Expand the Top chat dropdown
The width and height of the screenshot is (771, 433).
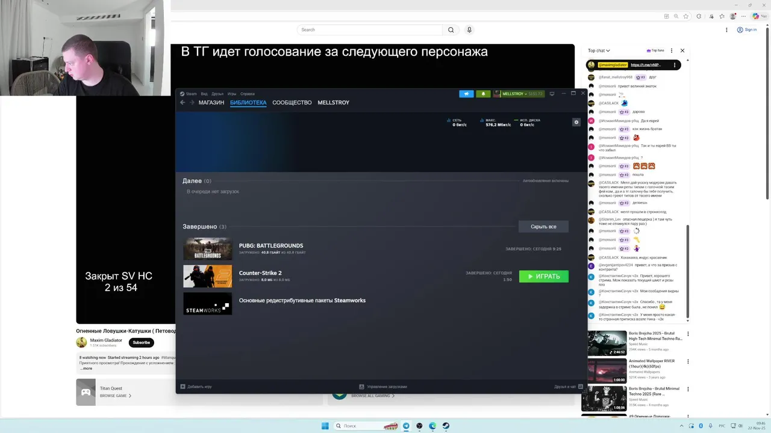click(x=599, y=51)
